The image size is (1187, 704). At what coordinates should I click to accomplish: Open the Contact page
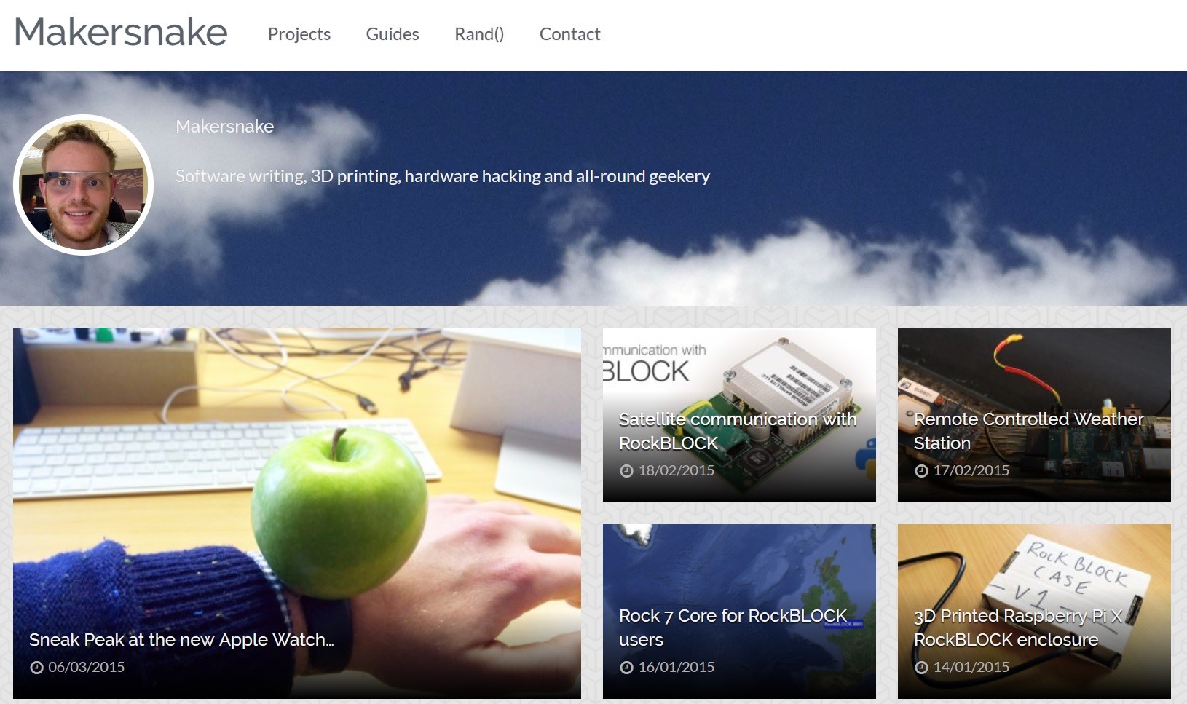[569, 34]
